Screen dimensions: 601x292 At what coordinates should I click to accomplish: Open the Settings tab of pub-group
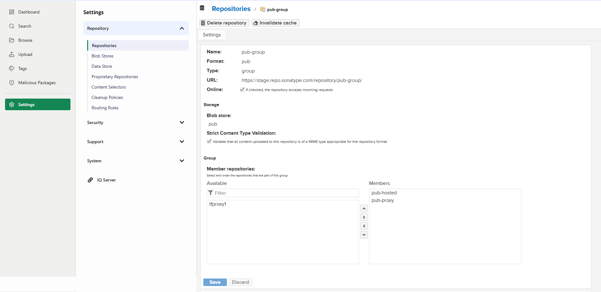pyautogui.click(x=212, y=35)
